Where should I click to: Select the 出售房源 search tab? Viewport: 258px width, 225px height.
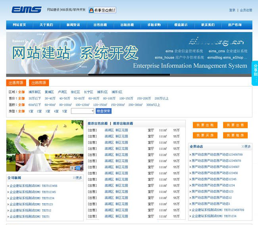pyautogui.click(x=16, y=83)
